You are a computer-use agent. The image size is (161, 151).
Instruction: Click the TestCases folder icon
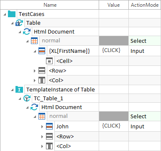click(12, 14)
